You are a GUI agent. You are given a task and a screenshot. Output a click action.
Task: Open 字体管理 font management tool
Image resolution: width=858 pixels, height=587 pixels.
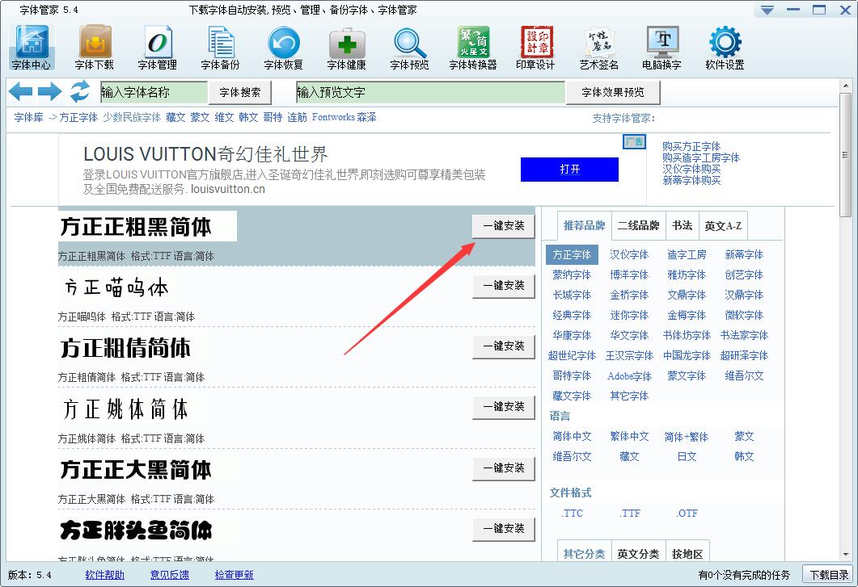tap(157, 47)
